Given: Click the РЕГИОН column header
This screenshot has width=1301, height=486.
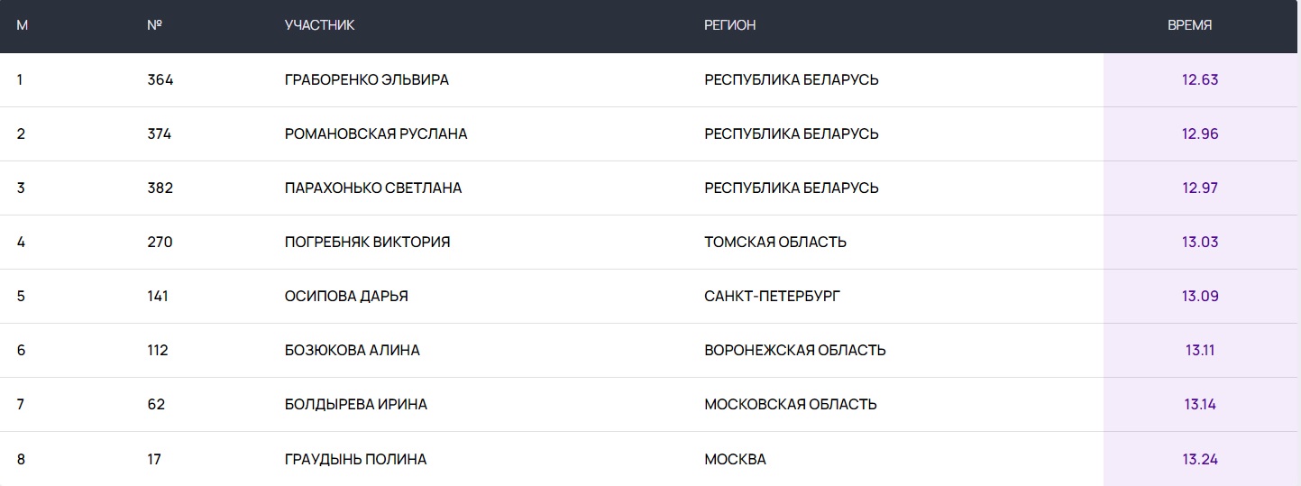Looking at the screenshot, I should point(729,25).
